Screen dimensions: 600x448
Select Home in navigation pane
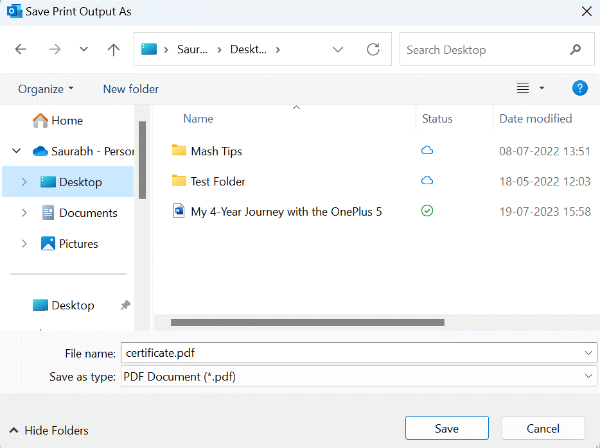click(57, 121)
